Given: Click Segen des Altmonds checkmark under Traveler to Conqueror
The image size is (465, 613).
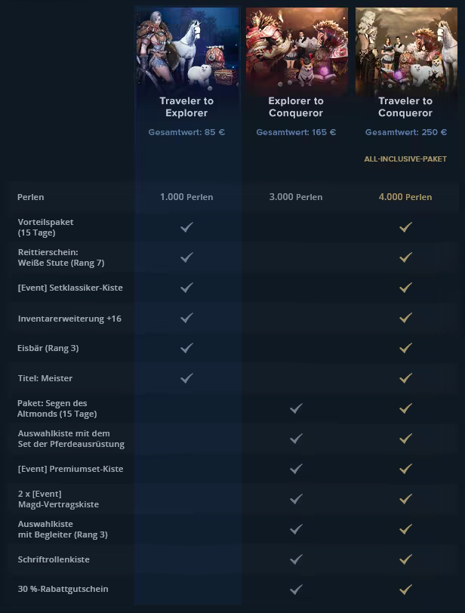Looking at the screenshot, I should coord(405,408).
